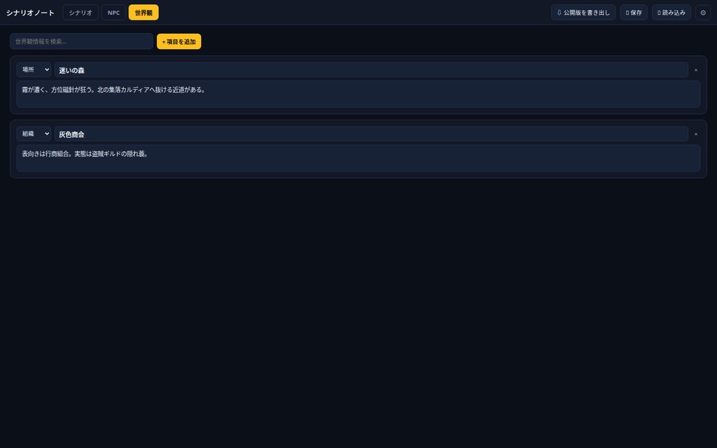Edit the 灰色商会 title field
The height and width of the screenshot is (448, 717).
[x=371, y=134]
